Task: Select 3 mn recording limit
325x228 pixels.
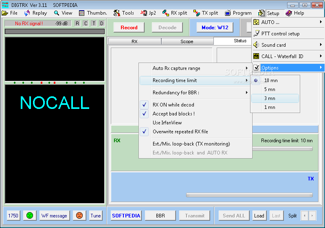Action: [x=275, y=98]
